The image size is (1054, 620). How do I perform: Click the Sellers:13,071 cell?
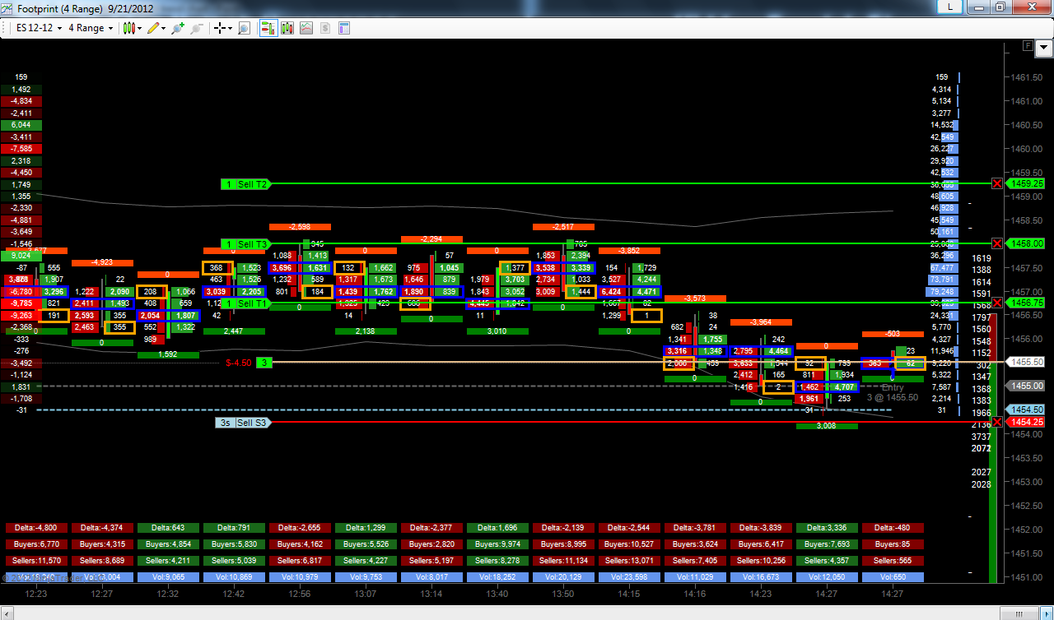click(x=629, y=561)
